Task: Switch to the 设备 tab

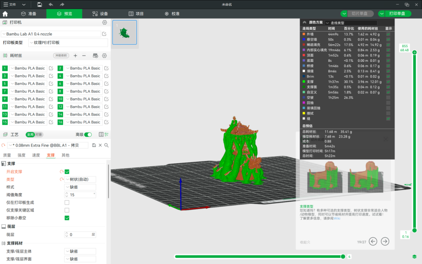Action: click(x=100, y=14)
